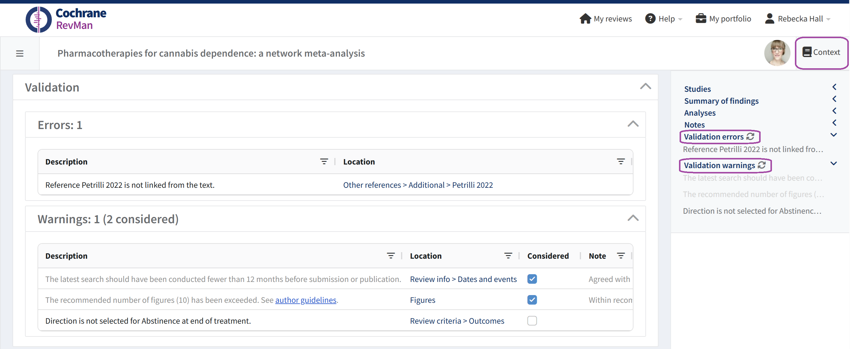
Task: Open the author guidelines link
Action: point(306,300)
